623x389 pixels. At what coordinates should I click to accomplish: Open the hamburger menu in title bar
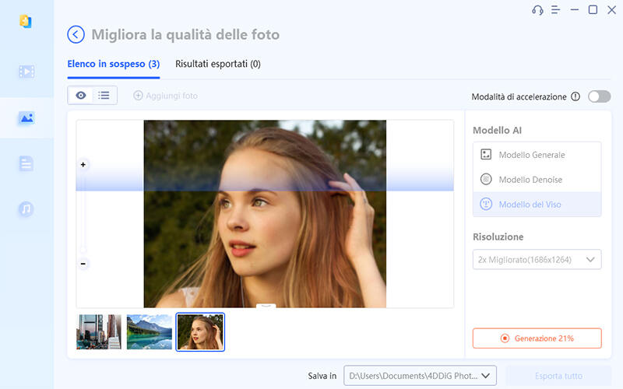click(556, 10)
